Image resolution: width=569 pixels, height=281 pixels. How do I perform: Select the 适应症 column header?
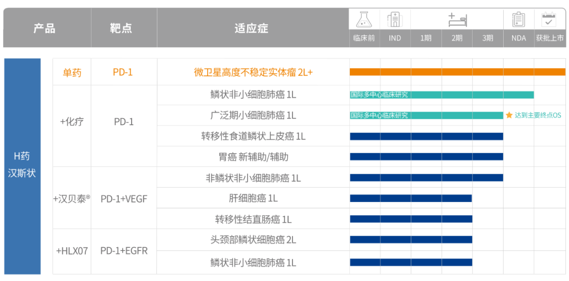click(x=251, y=28)
